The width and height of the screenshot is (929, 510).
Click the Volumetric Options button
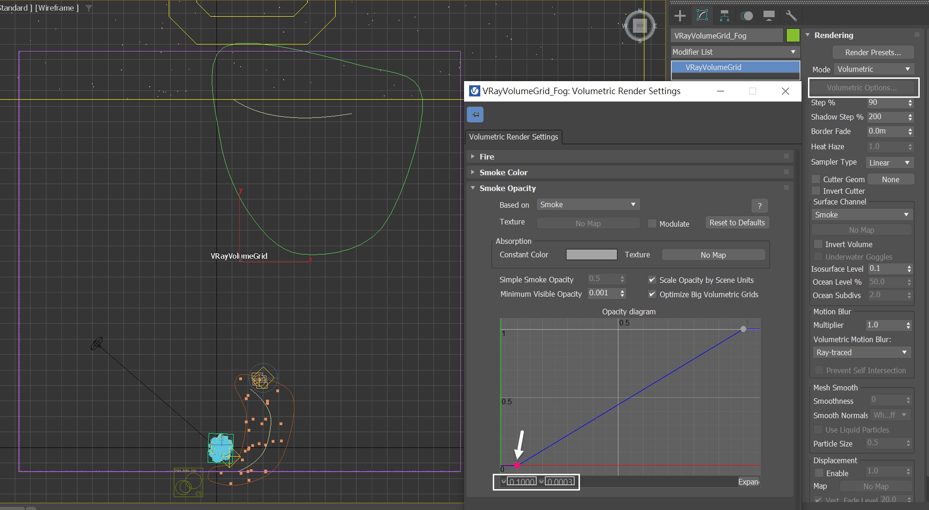pyautogui.click(x=861, y=88)
